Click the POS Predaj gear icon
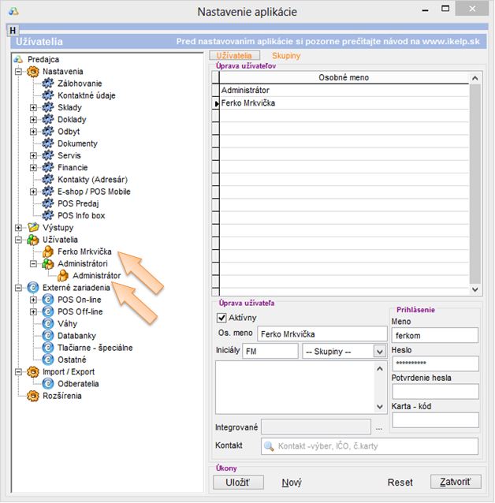495x503 pixels. [48, 203]
